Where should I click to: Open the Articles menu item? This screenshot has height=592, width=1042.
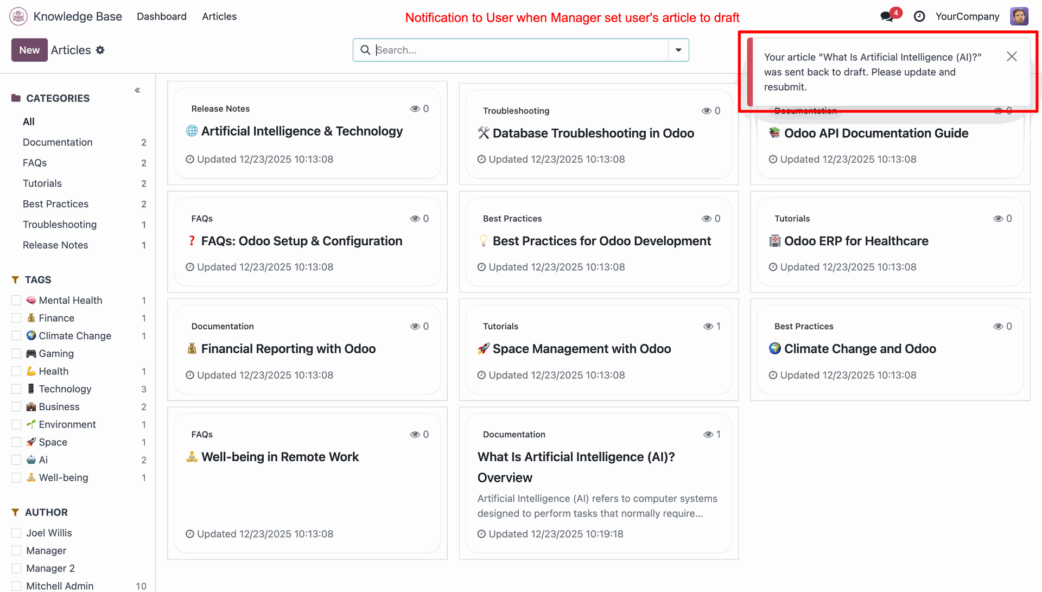click(219, 16)
